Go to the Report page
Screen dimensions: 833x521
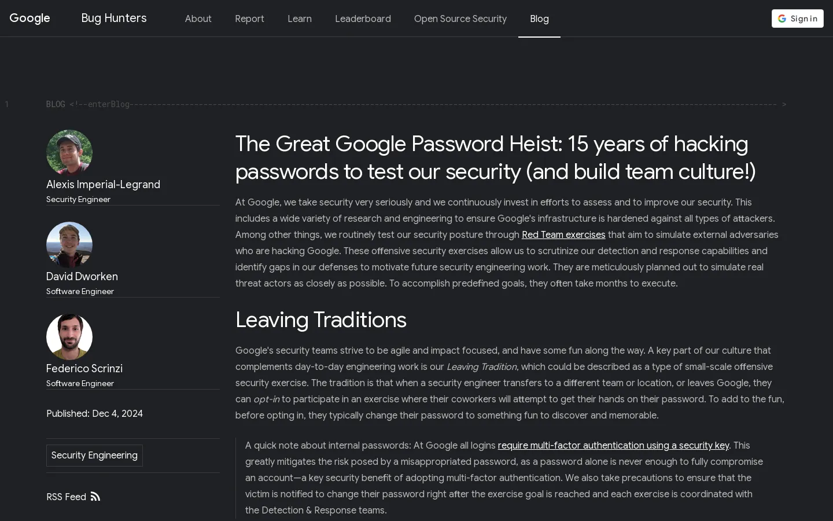[x=249, y=19]
